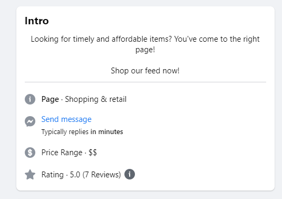
Task: Click the word 'page!' in intro description
Action: coord(145,50)
